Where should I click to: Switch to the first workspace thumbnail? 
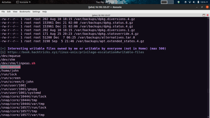[x=164, y=2]
